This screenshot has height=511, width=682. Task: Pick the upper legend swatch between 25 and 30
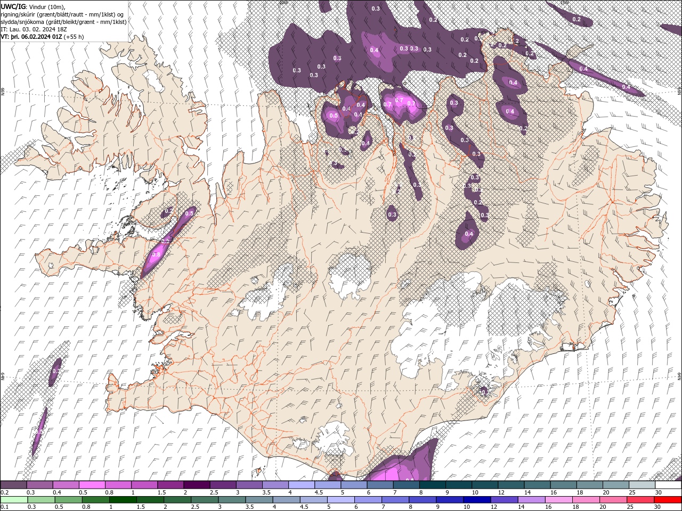[642, 485]
